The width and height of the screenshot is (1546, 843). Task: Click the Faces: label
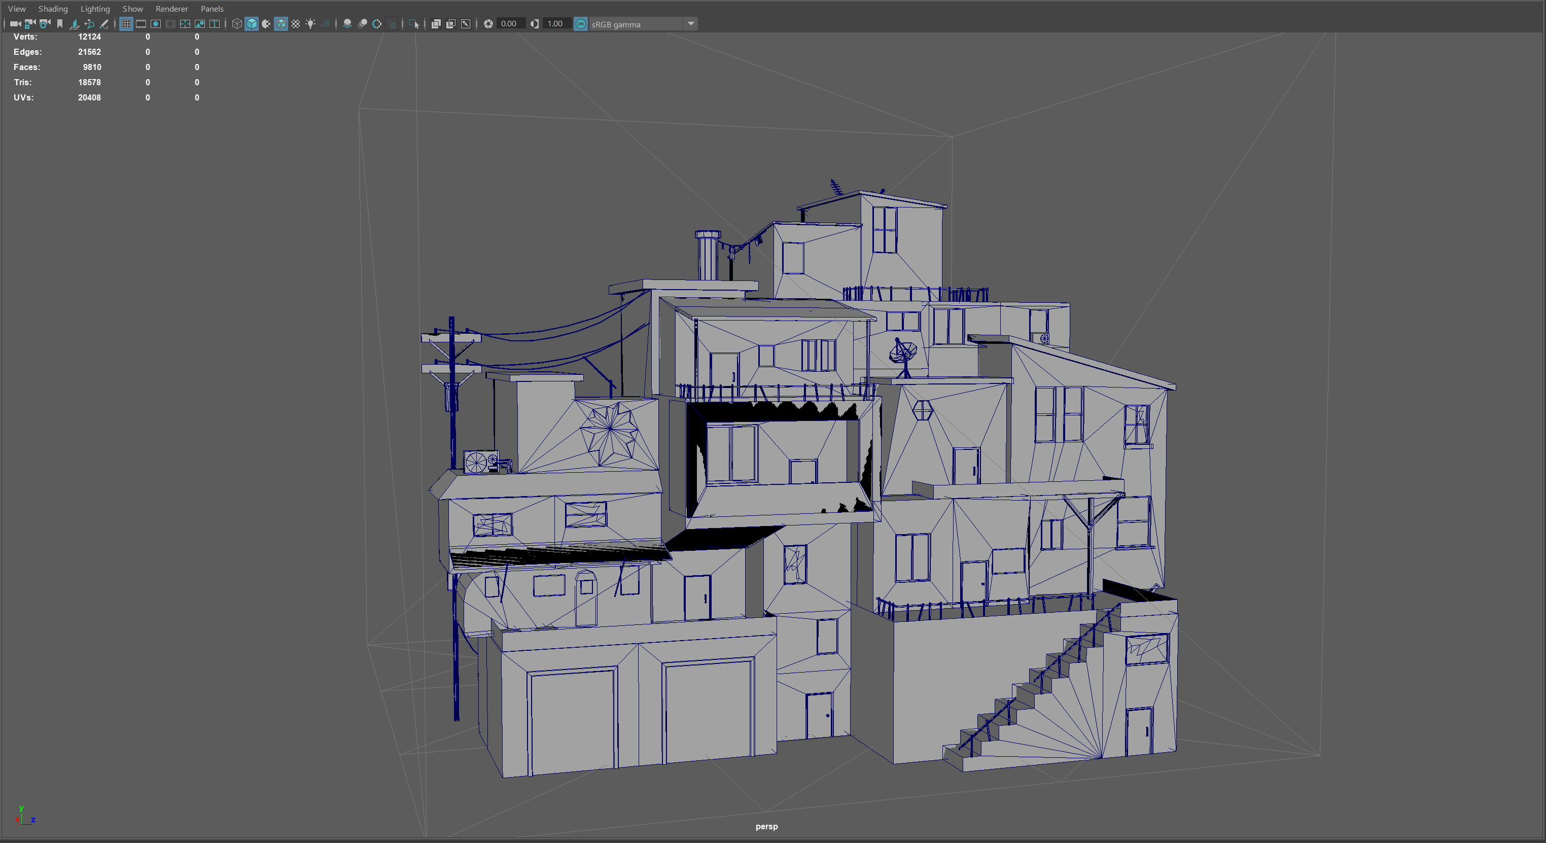point(27,67)
